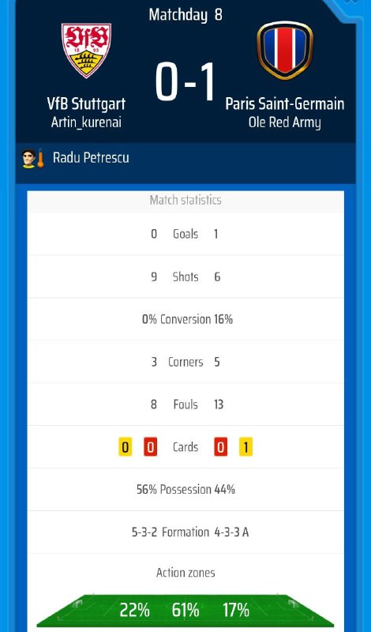Screen dimensions: 371x632
Task: Click the Radu Petrescu referee avatar icon
Action: point(28,159)
